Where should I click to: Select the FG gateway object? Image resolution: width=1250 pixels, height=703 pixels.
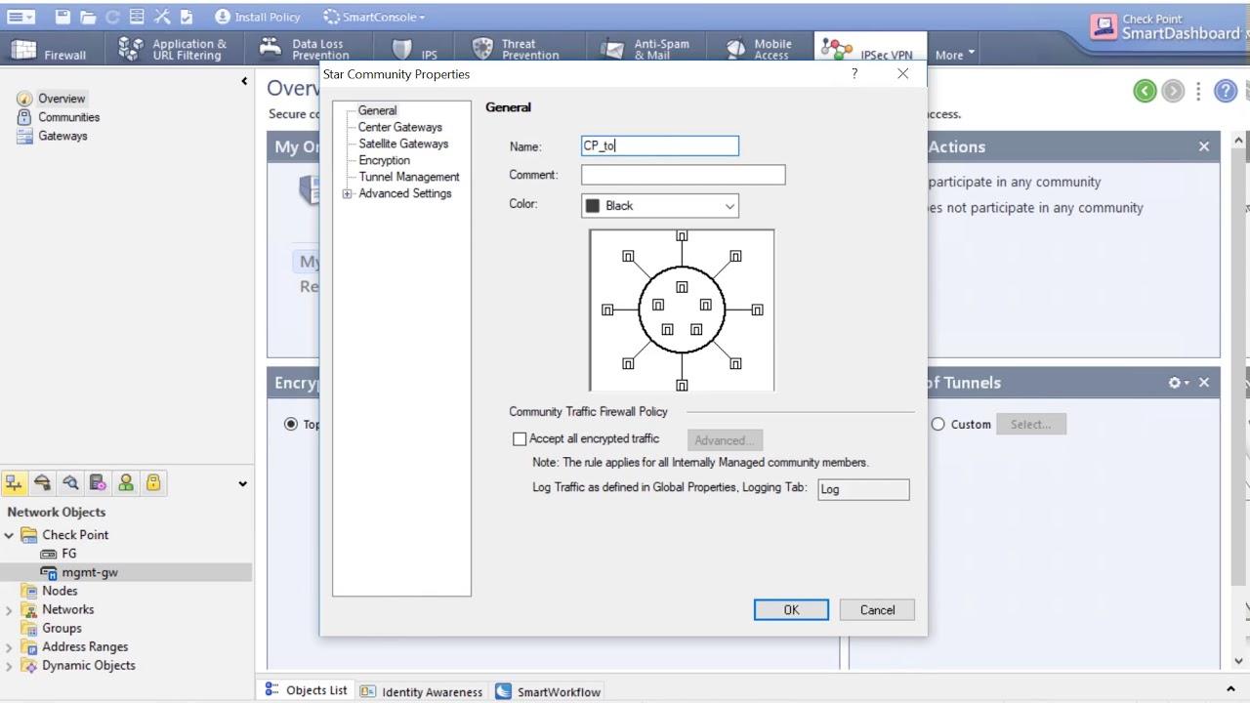pos(68,554)
